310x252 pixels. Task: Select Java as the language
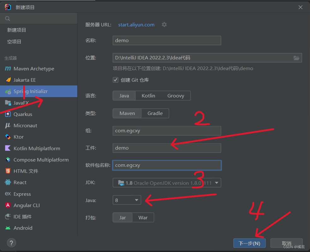(124, 96)
